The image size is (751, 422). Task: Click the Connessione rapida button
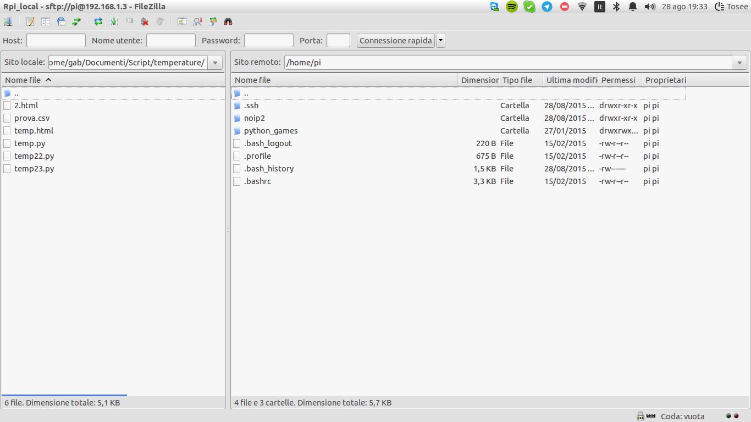[395, 41]
